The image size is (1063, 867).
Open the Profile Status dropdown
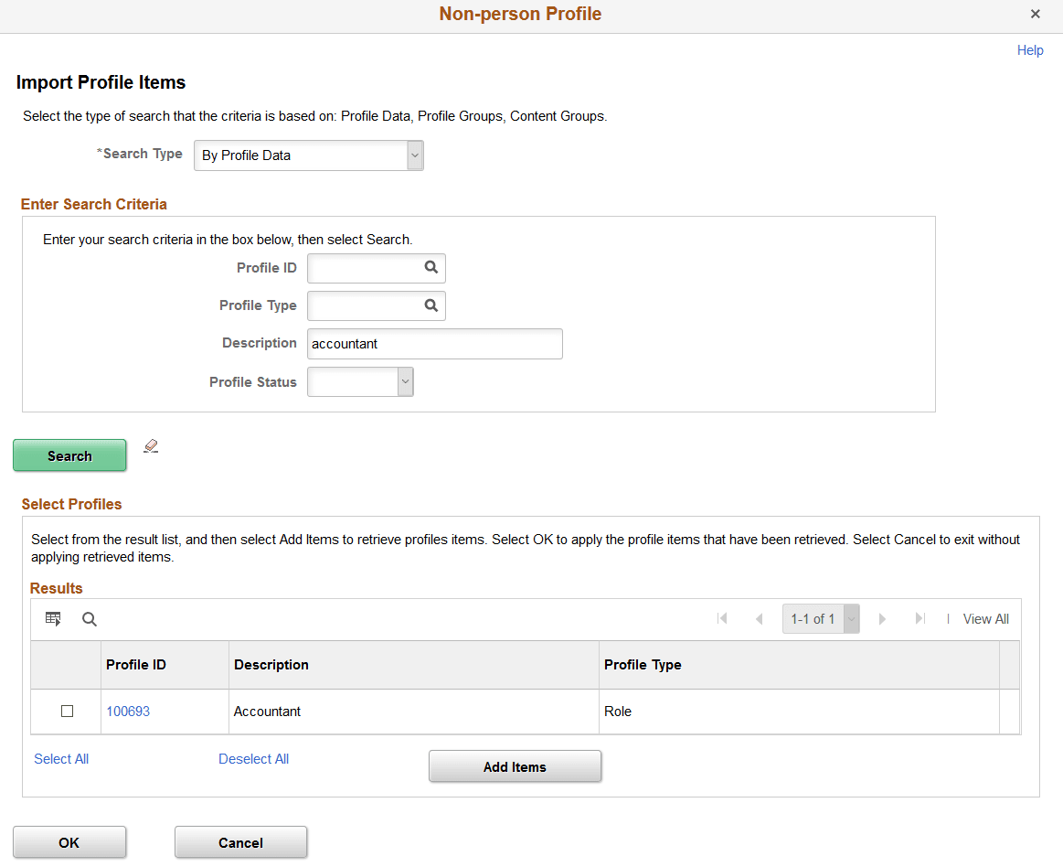pyautogui.click(x=403, y=381)
